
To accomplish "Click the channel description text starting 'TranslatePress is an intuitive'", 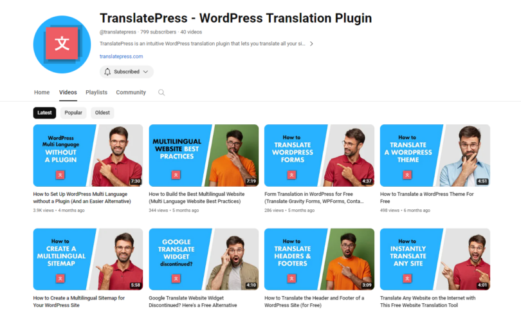I will [203, 44].
